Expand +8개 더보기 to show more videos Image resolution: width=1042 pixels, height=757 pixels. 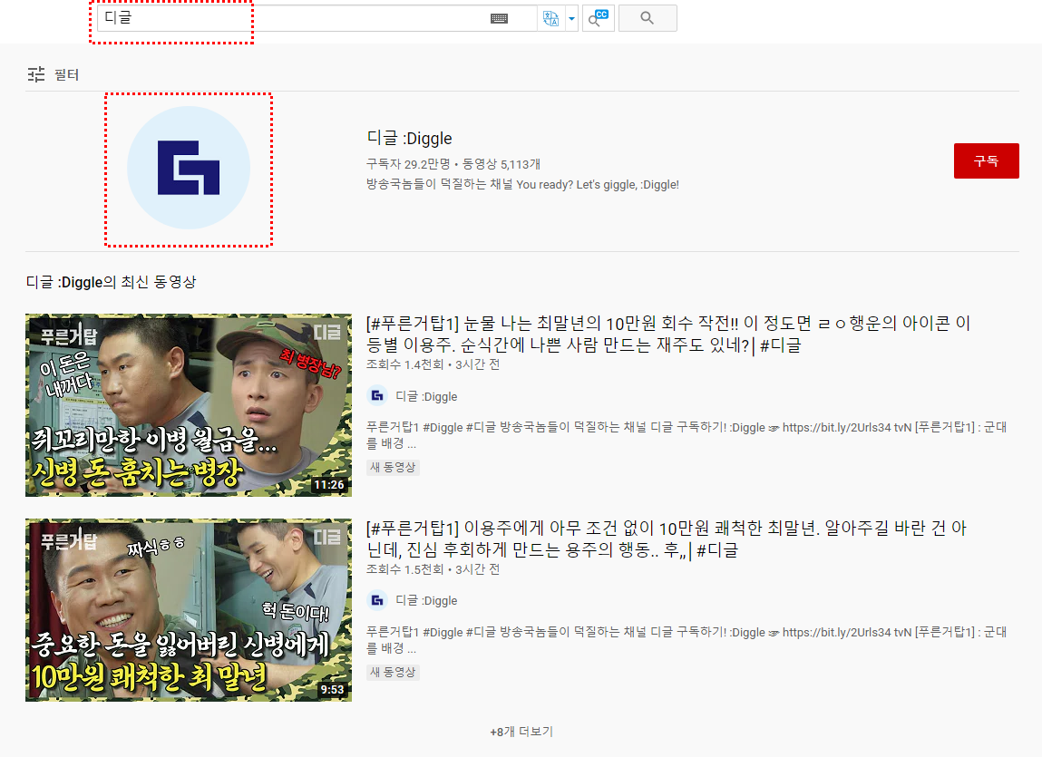point(521,732)
